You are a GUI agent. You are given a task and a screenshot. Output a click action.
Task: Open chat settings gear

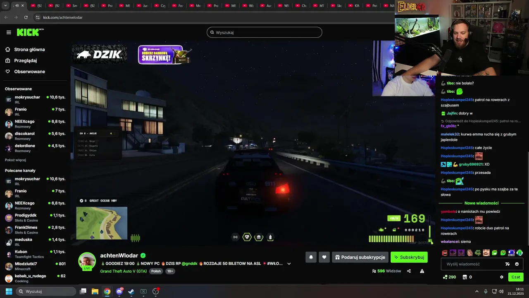click(x=502, y=277)
